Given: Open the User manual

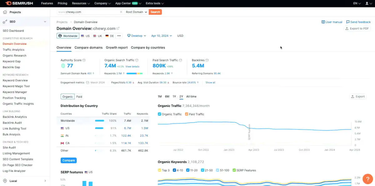Looking at the screenshot, I should click(x=332, y=22).
